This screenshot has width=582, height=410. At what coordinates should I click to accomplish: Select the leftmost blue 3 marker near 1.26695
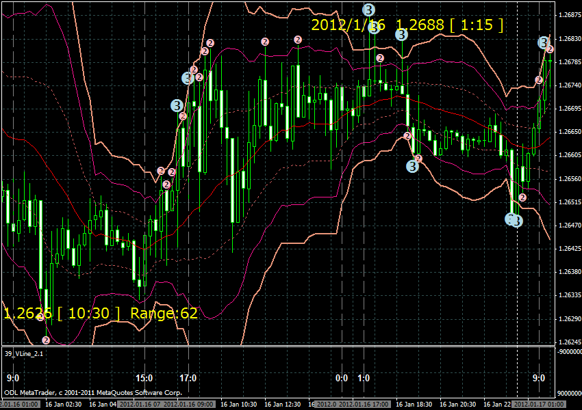tap(177, 105)
